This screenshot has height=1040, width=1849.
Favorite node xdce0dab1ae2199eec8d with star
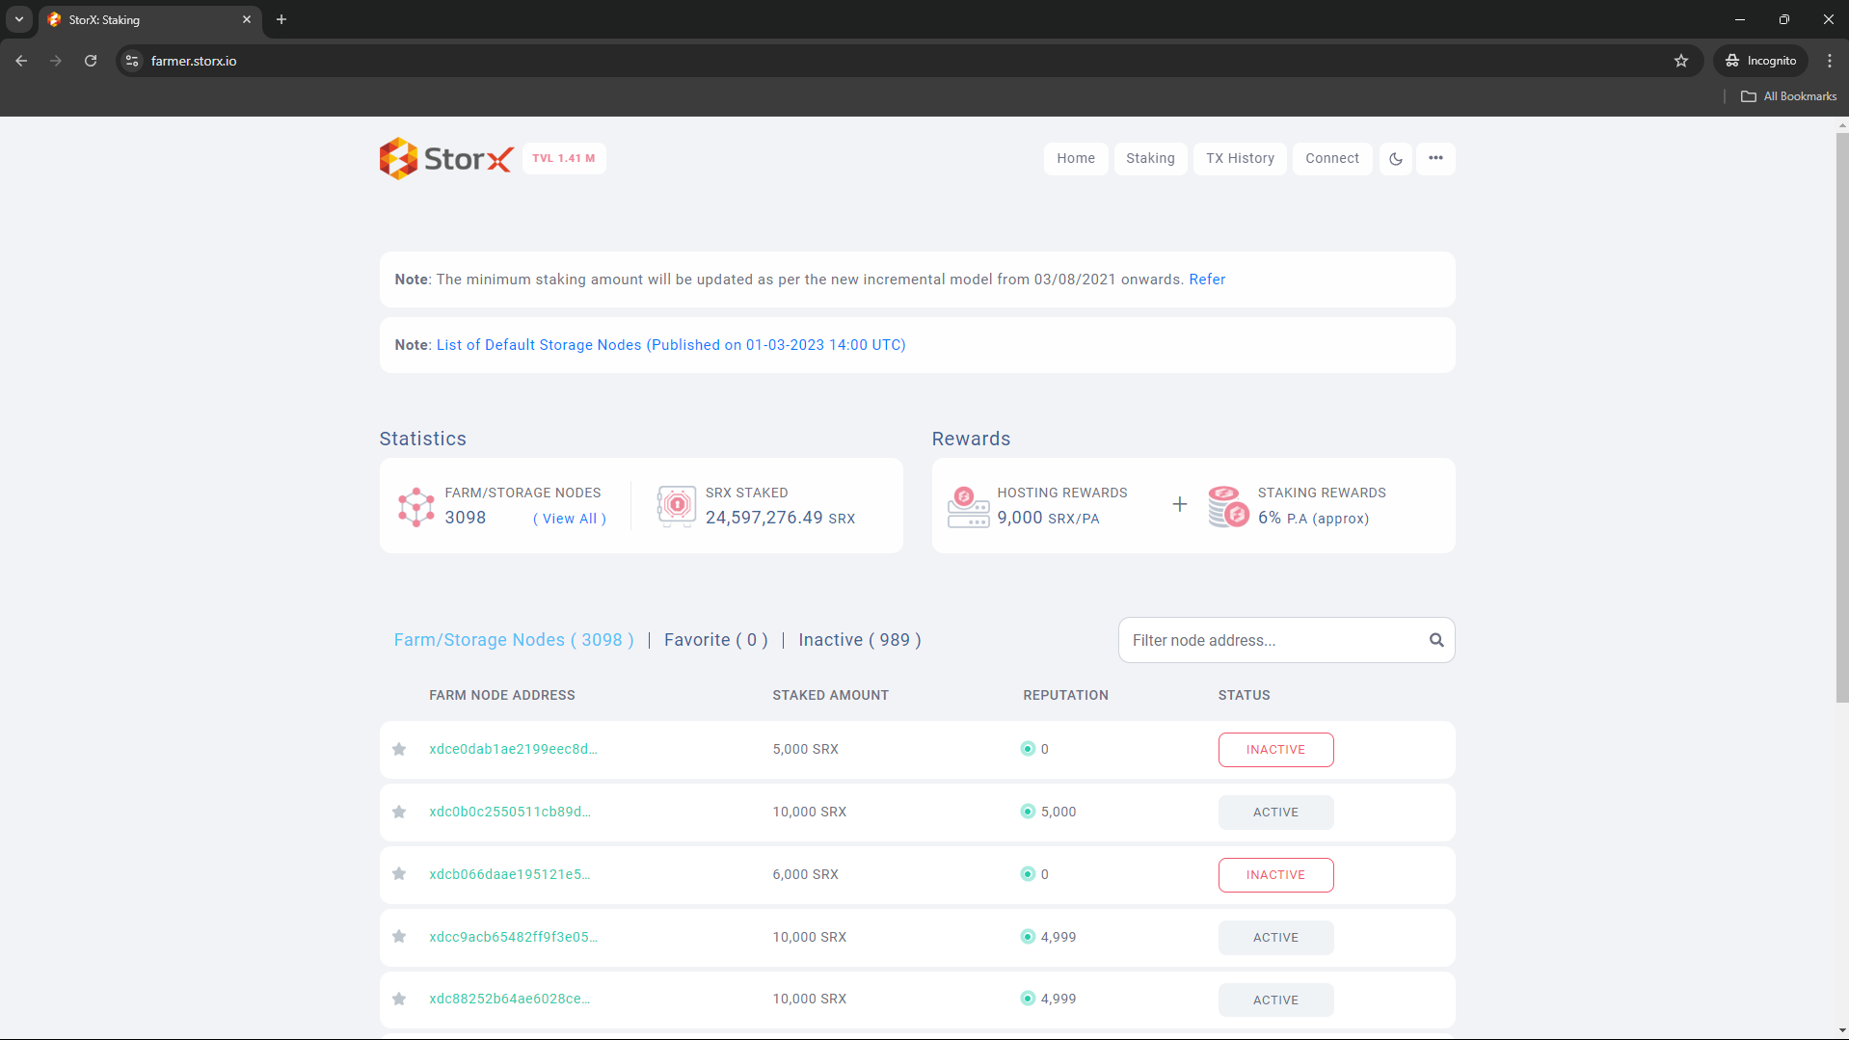tap(399, 750)
